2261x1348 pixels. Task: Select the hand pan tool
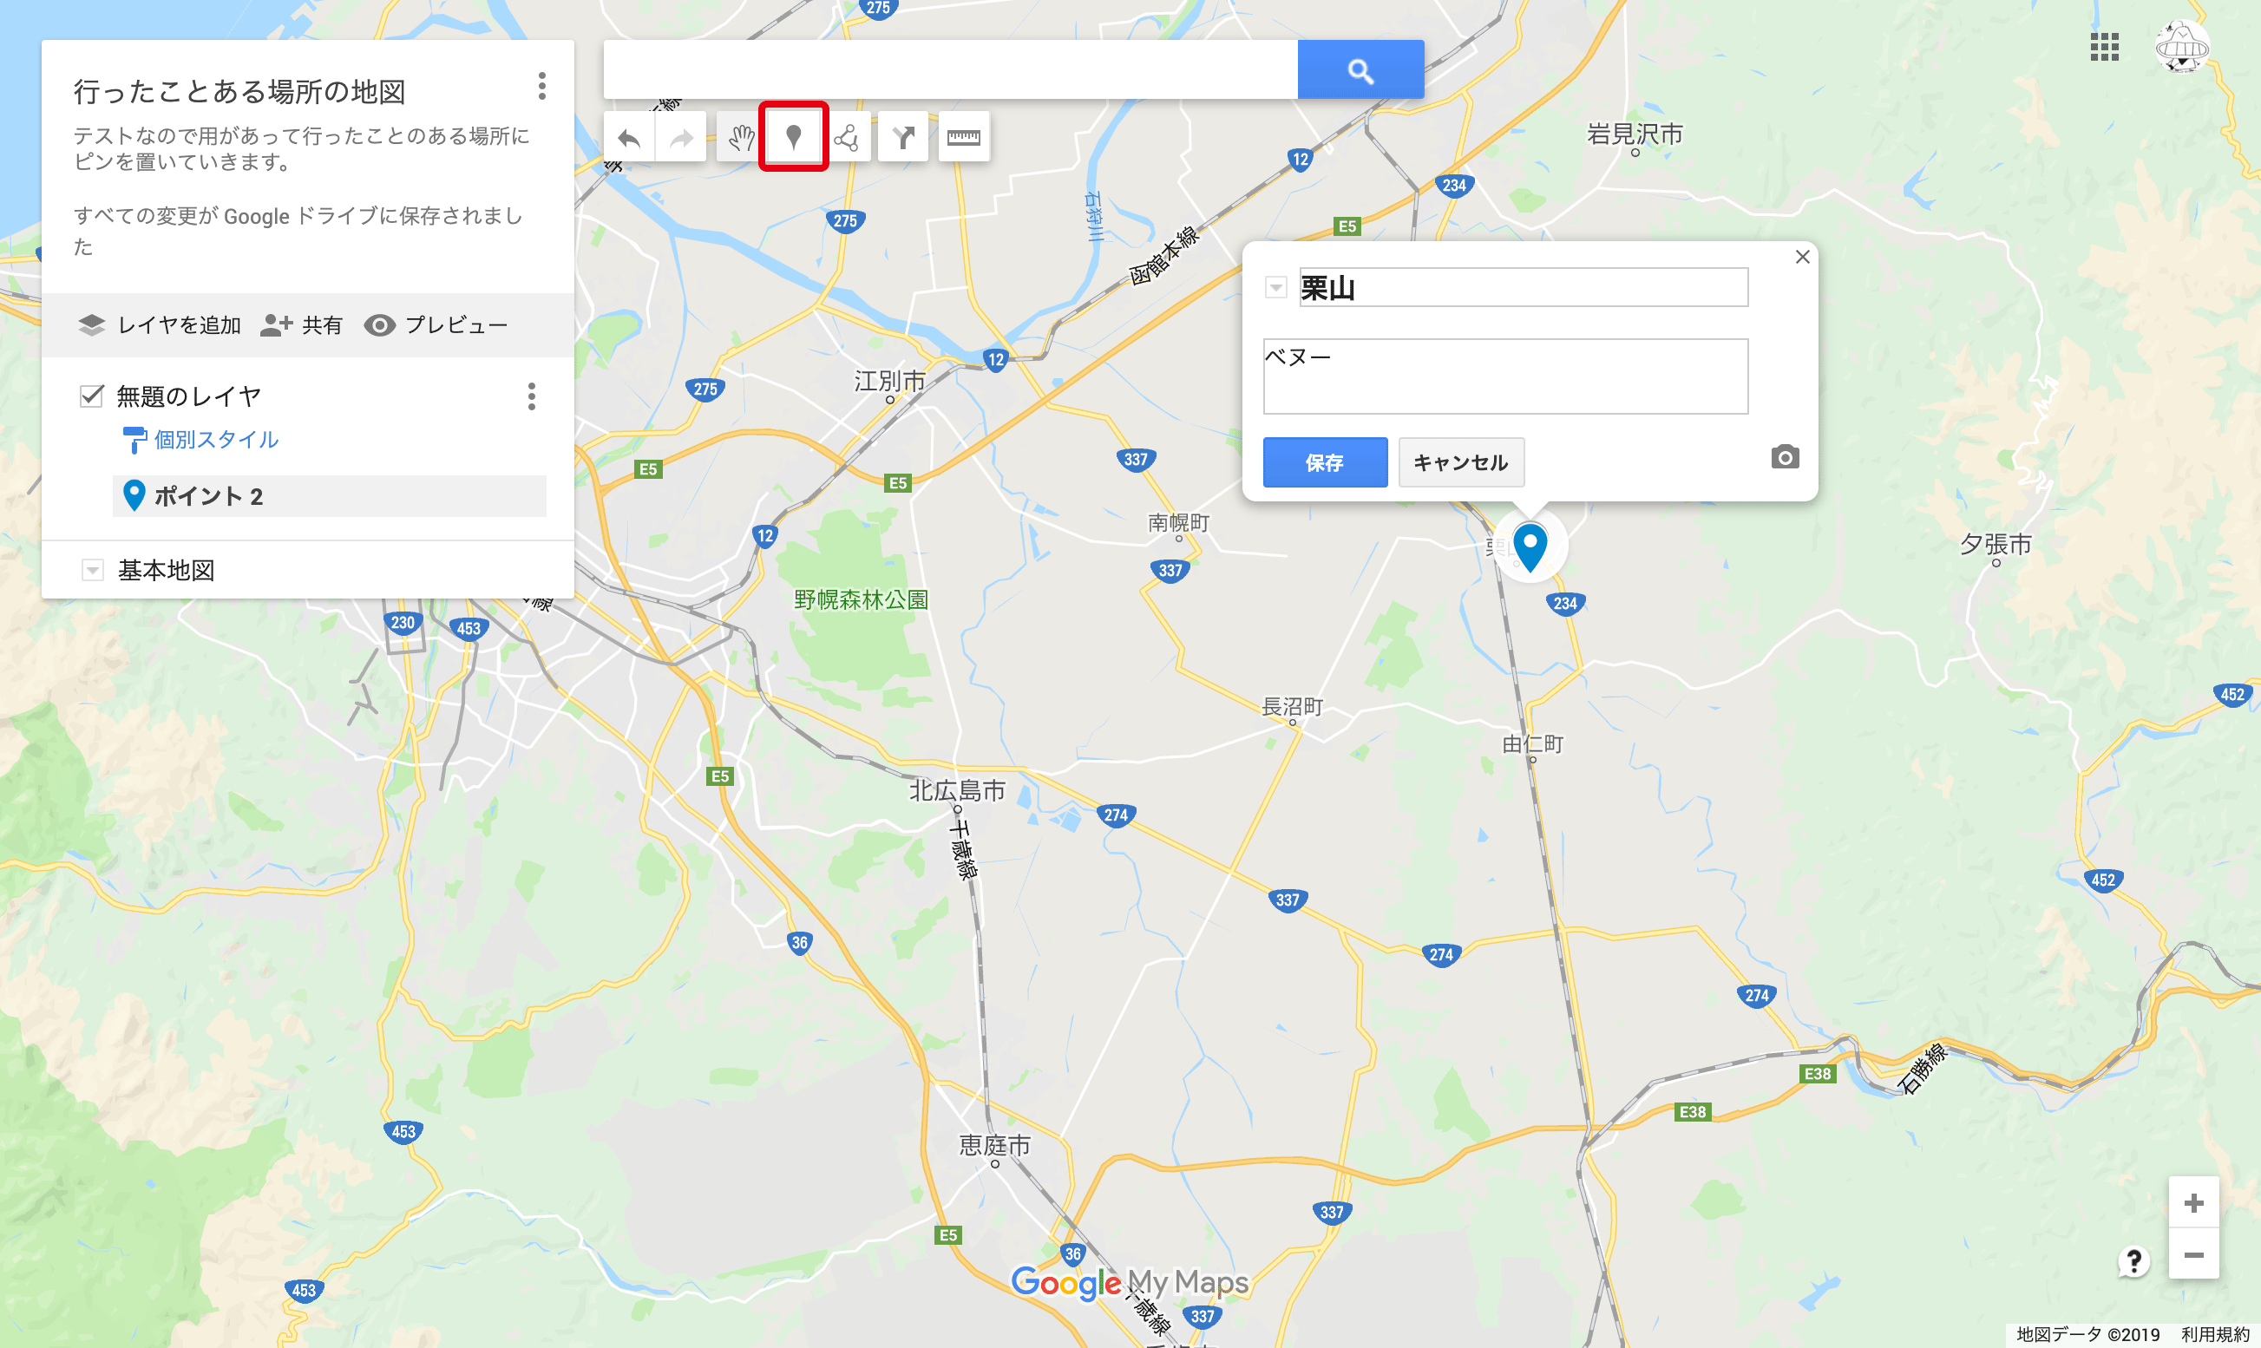click(x=741, y=137)
